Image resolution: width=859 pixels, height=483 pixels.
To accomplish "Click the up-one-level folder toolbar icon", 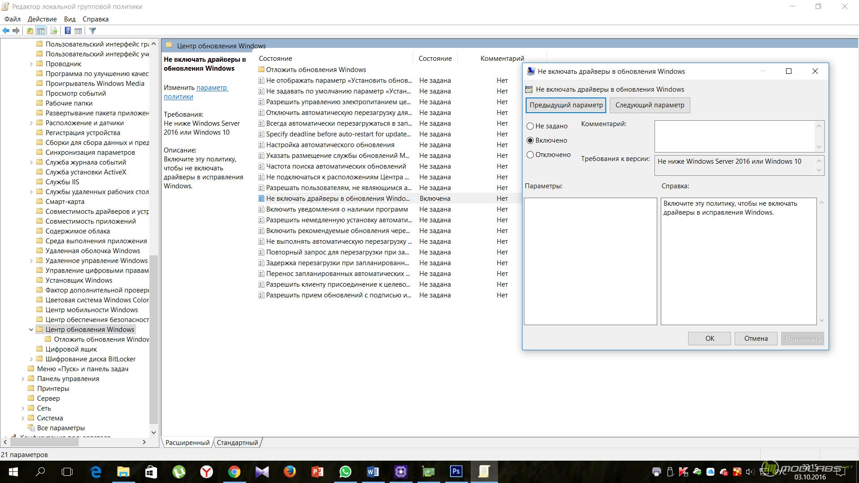I will (x=30, y=31).
